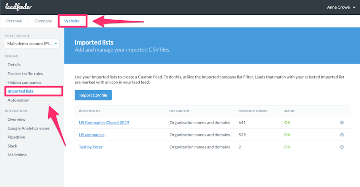
Task: Switch to the Company tab
Action: click(43, 21)
